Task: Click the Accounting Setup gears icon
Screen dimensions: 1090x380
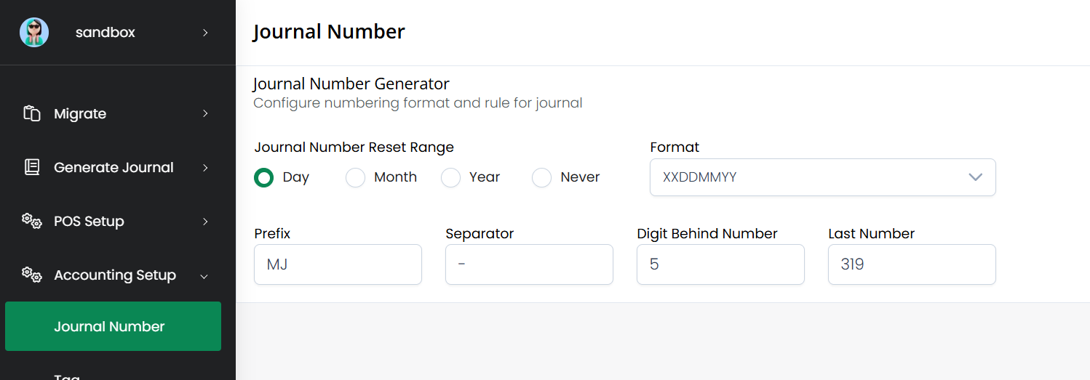Action: coord(32,275)
